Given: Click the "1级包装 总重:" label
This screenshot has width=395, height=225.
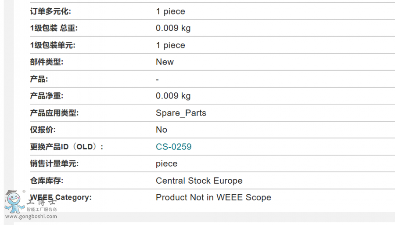Looking at the screenshot, I should coord(54,28).
